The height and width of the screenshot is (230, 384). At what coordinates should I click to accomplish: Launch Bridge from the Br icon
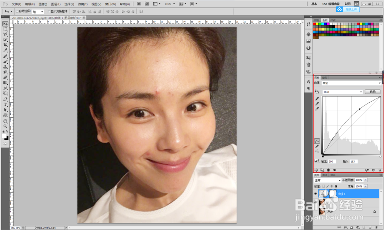click(x=139, y=4)
